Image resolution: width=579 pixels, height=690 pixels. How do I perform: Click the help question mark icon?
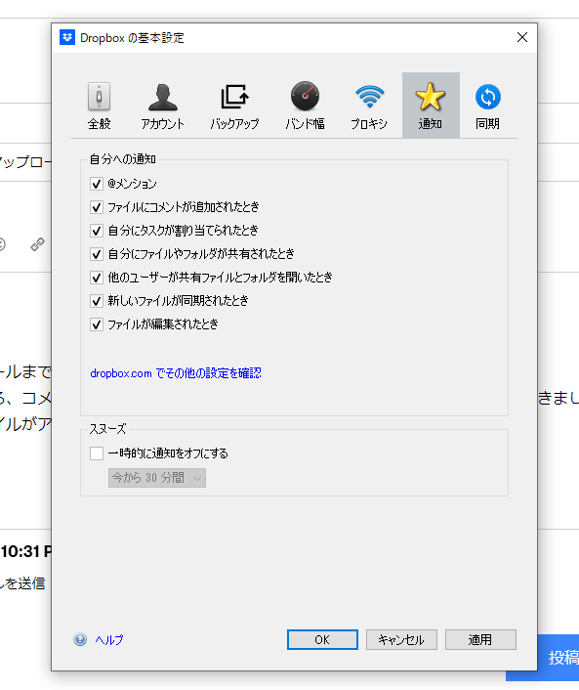click(80, 639)
